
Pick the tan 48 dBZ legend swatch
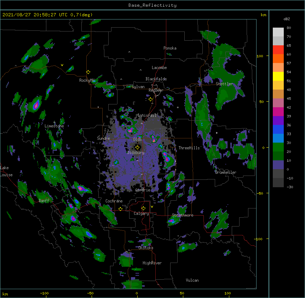coord(278,94)
